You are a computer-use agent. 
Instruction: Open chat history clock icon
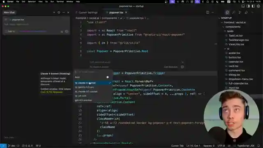pos(59,12)
